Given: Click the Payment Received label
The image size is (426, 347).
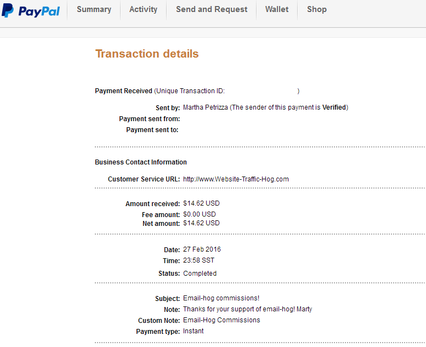Looking at the screenshot, I should (x=123, y=91).
